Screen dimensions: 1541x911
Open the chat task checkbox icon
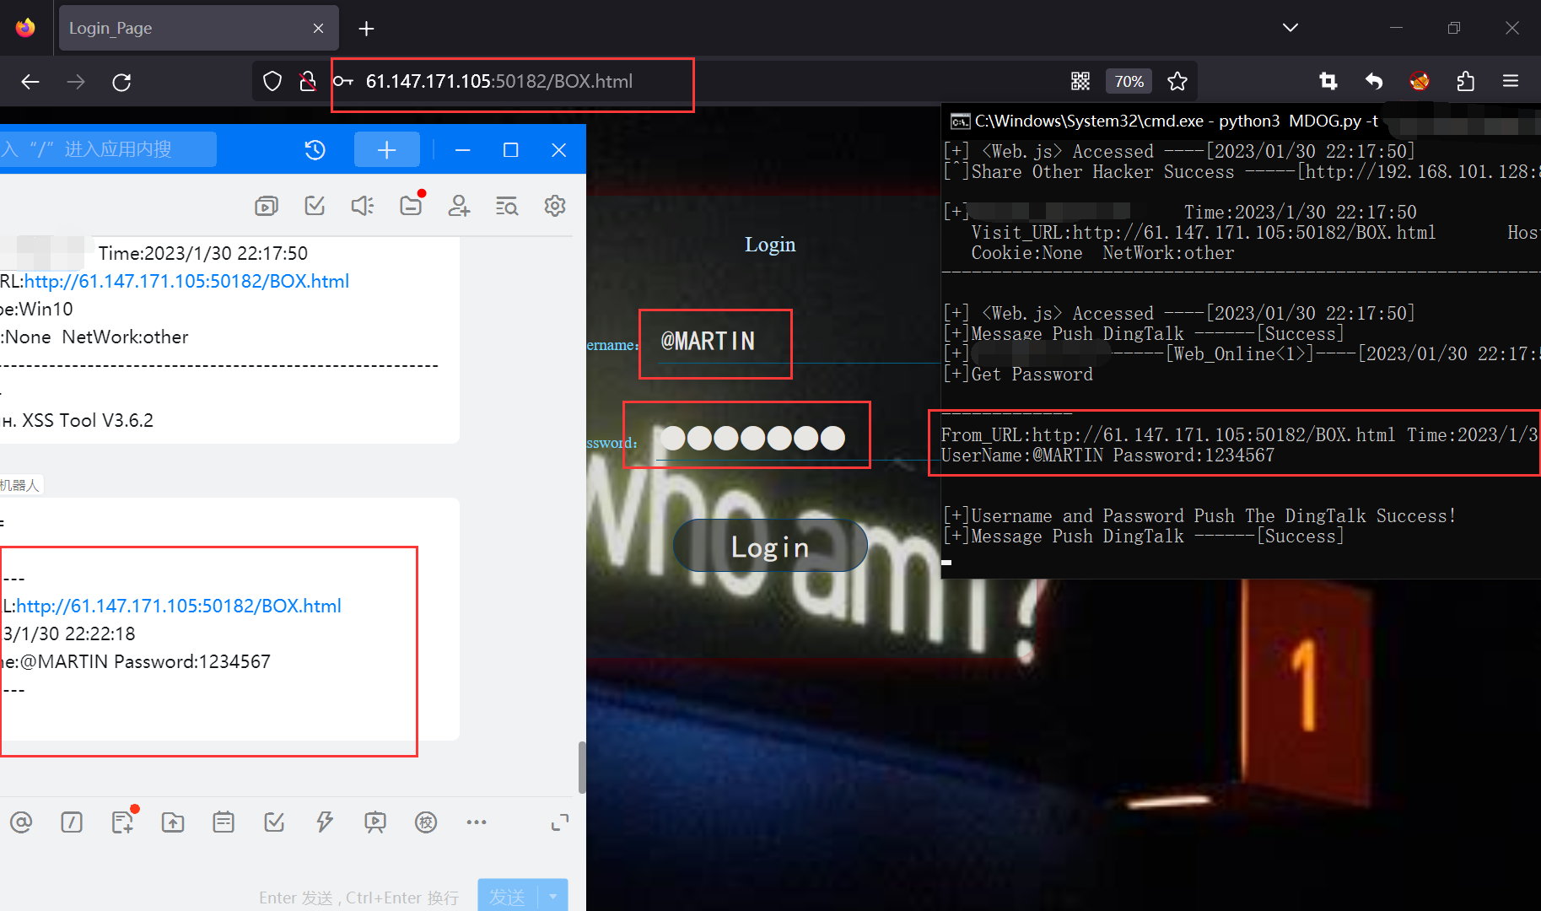coord(315,206)
